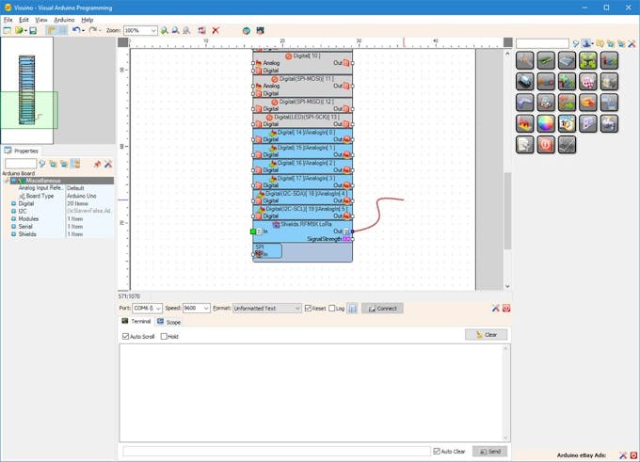Click the terminal send text input field

click(277, 451)
